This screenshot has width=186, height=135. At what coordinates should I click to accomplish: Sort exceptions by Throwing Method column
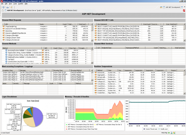tap(80, 70)
